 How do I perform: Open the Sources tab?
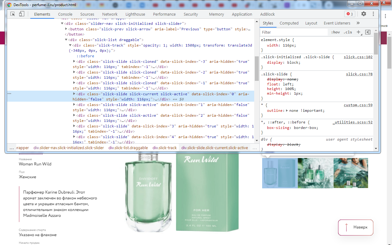pyautogui.click(x=87, y=14)
